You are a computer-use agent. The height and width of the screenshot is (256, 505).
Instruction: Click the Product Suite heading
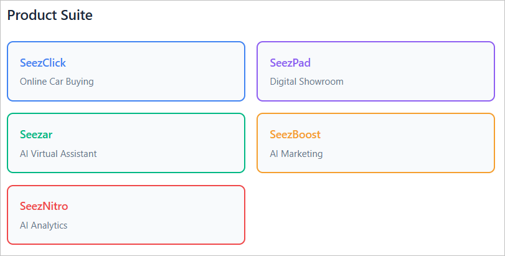[x=50, y=16]
